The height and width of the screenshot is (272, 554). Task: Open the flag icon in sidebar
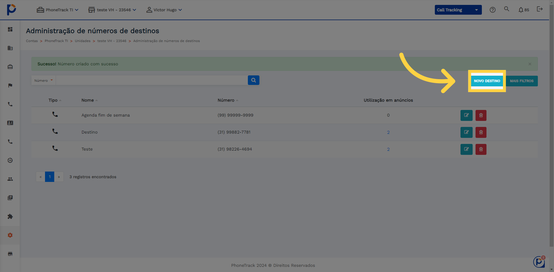point(10,85)
